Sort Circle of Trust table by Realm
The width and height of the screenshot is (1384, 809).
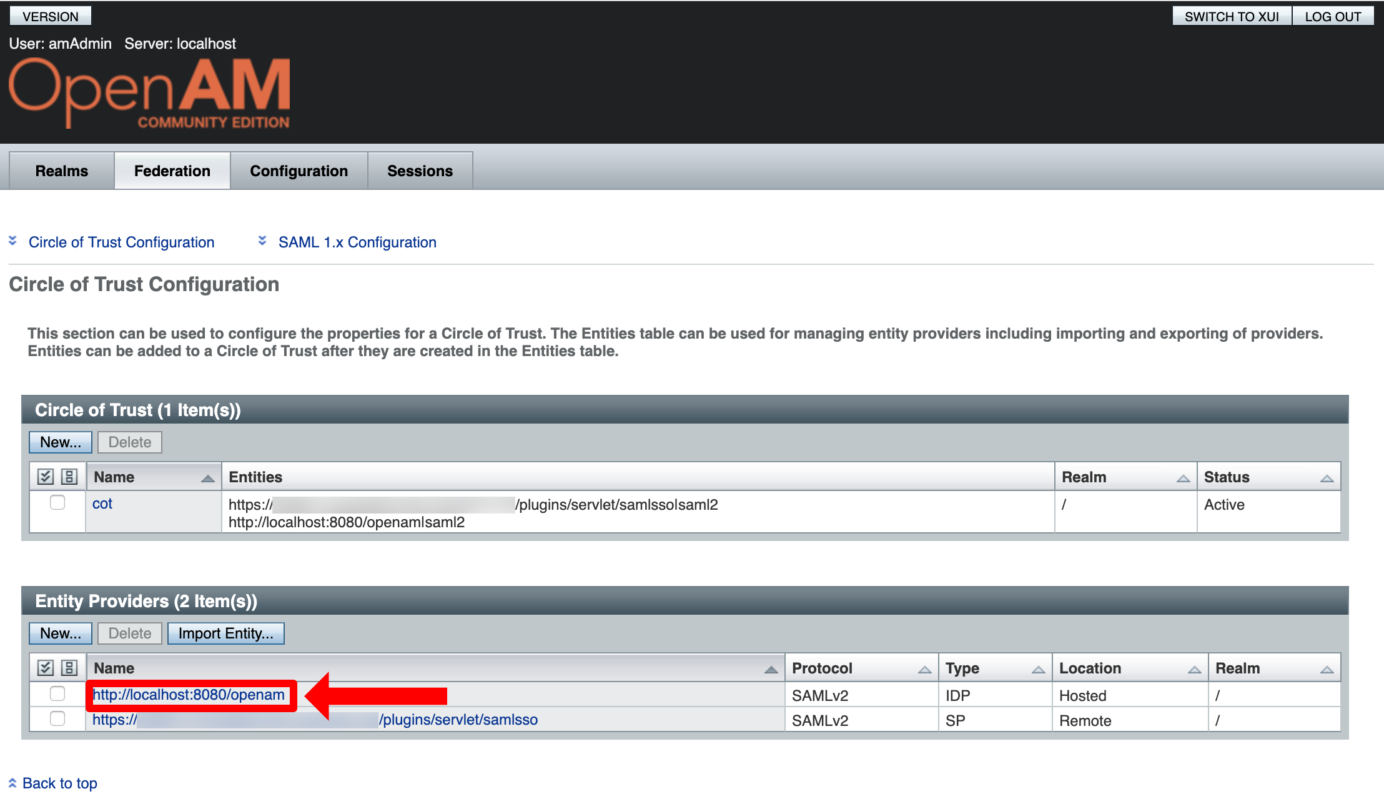(1183, 479)
